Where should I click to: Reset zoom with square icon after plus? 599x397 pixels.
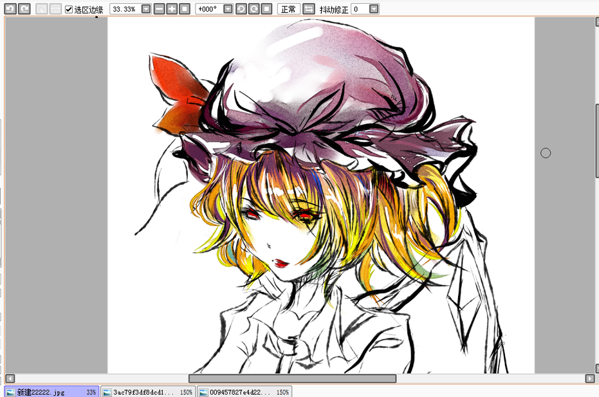coord(185,9)
